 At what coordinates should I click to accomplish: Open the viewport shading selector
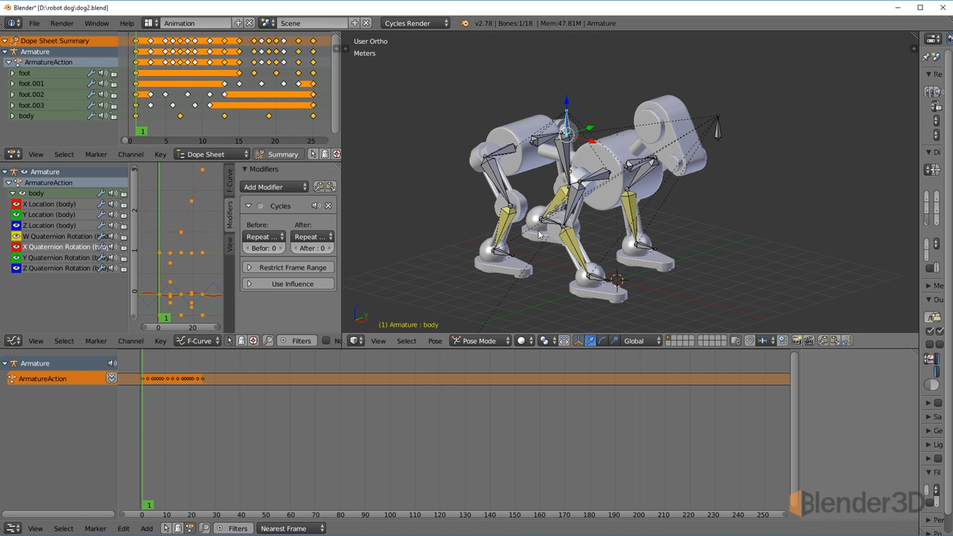point(525,341)
